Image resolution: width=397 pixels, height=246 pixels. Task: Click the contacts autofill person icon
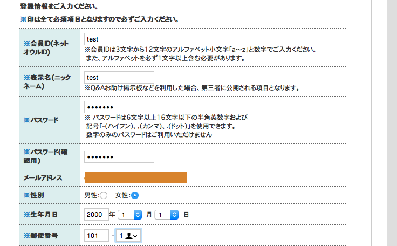[128, 236]
